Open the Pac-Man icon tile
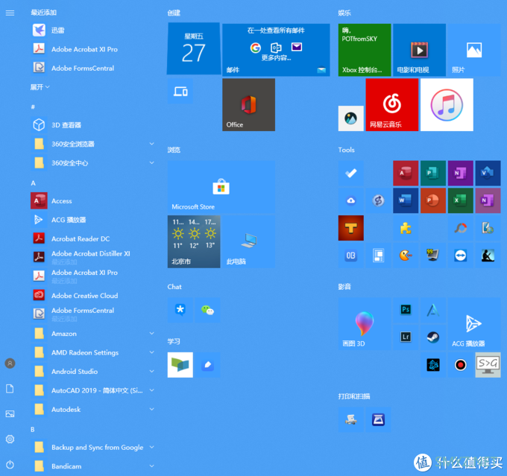The width and height of the screenshot is (507, 476). [x=406, y=256]
